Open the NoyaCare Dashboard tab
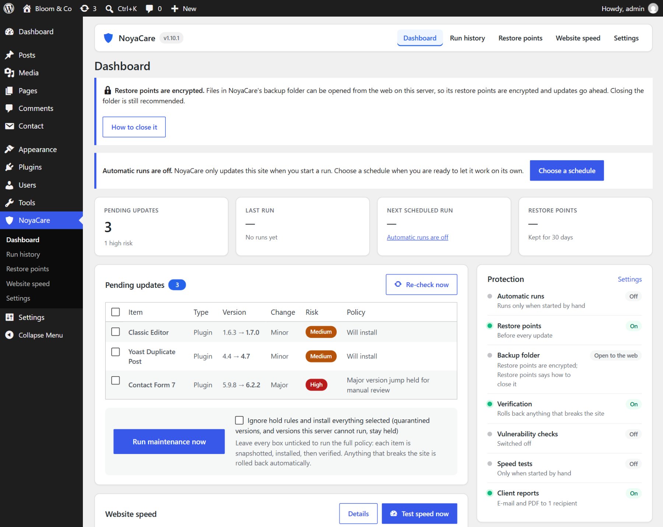 coord(420,38)
